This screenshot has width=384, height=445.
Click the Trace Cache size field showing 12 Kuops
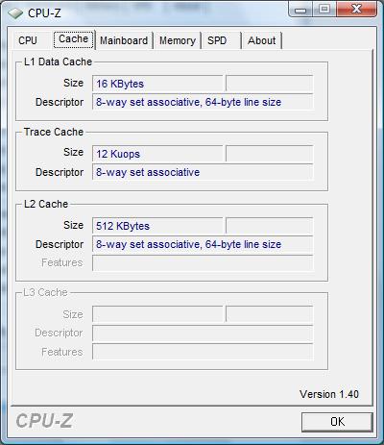coord(157,154)
